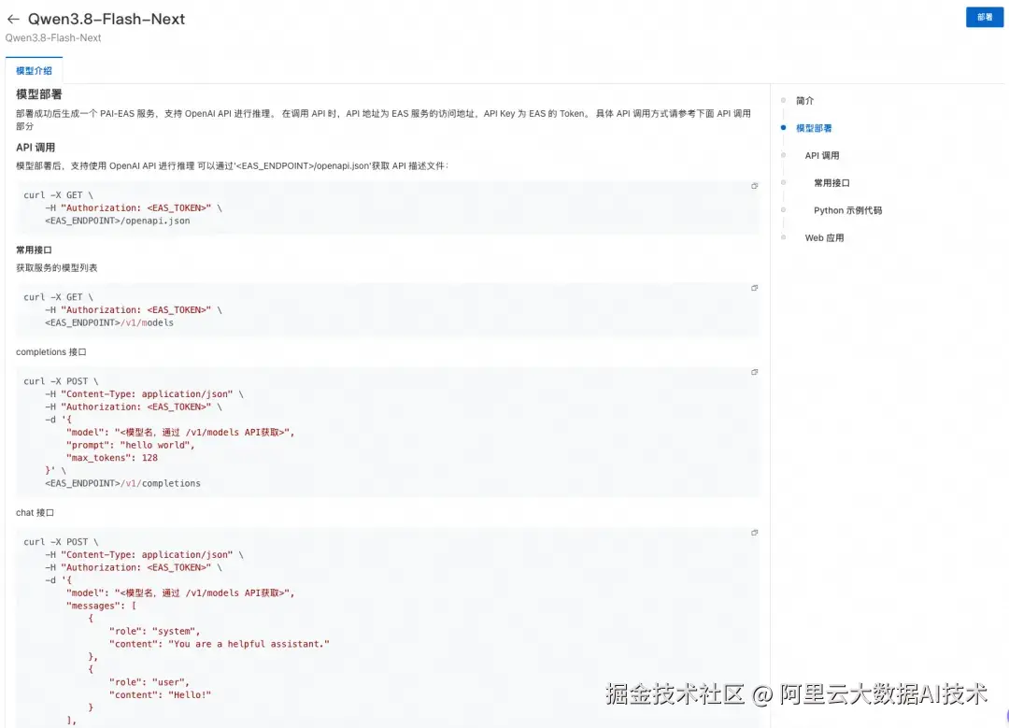Screen dimensions: 1009x728
Task: Copy the completions curl code block
Action: (754, 372)
